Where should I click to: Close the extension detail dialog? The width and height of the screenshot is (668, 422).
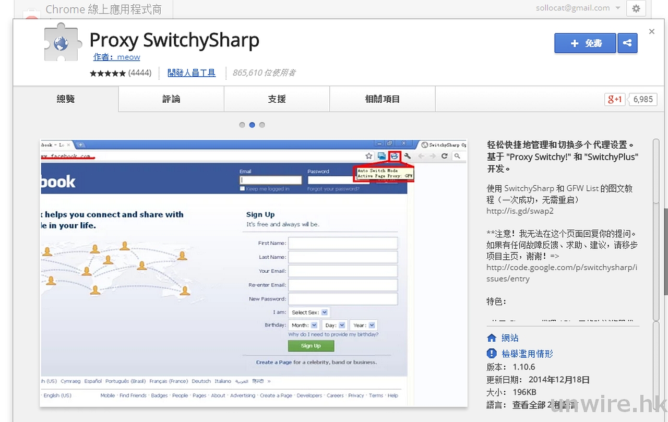click(x=651, y=32)
